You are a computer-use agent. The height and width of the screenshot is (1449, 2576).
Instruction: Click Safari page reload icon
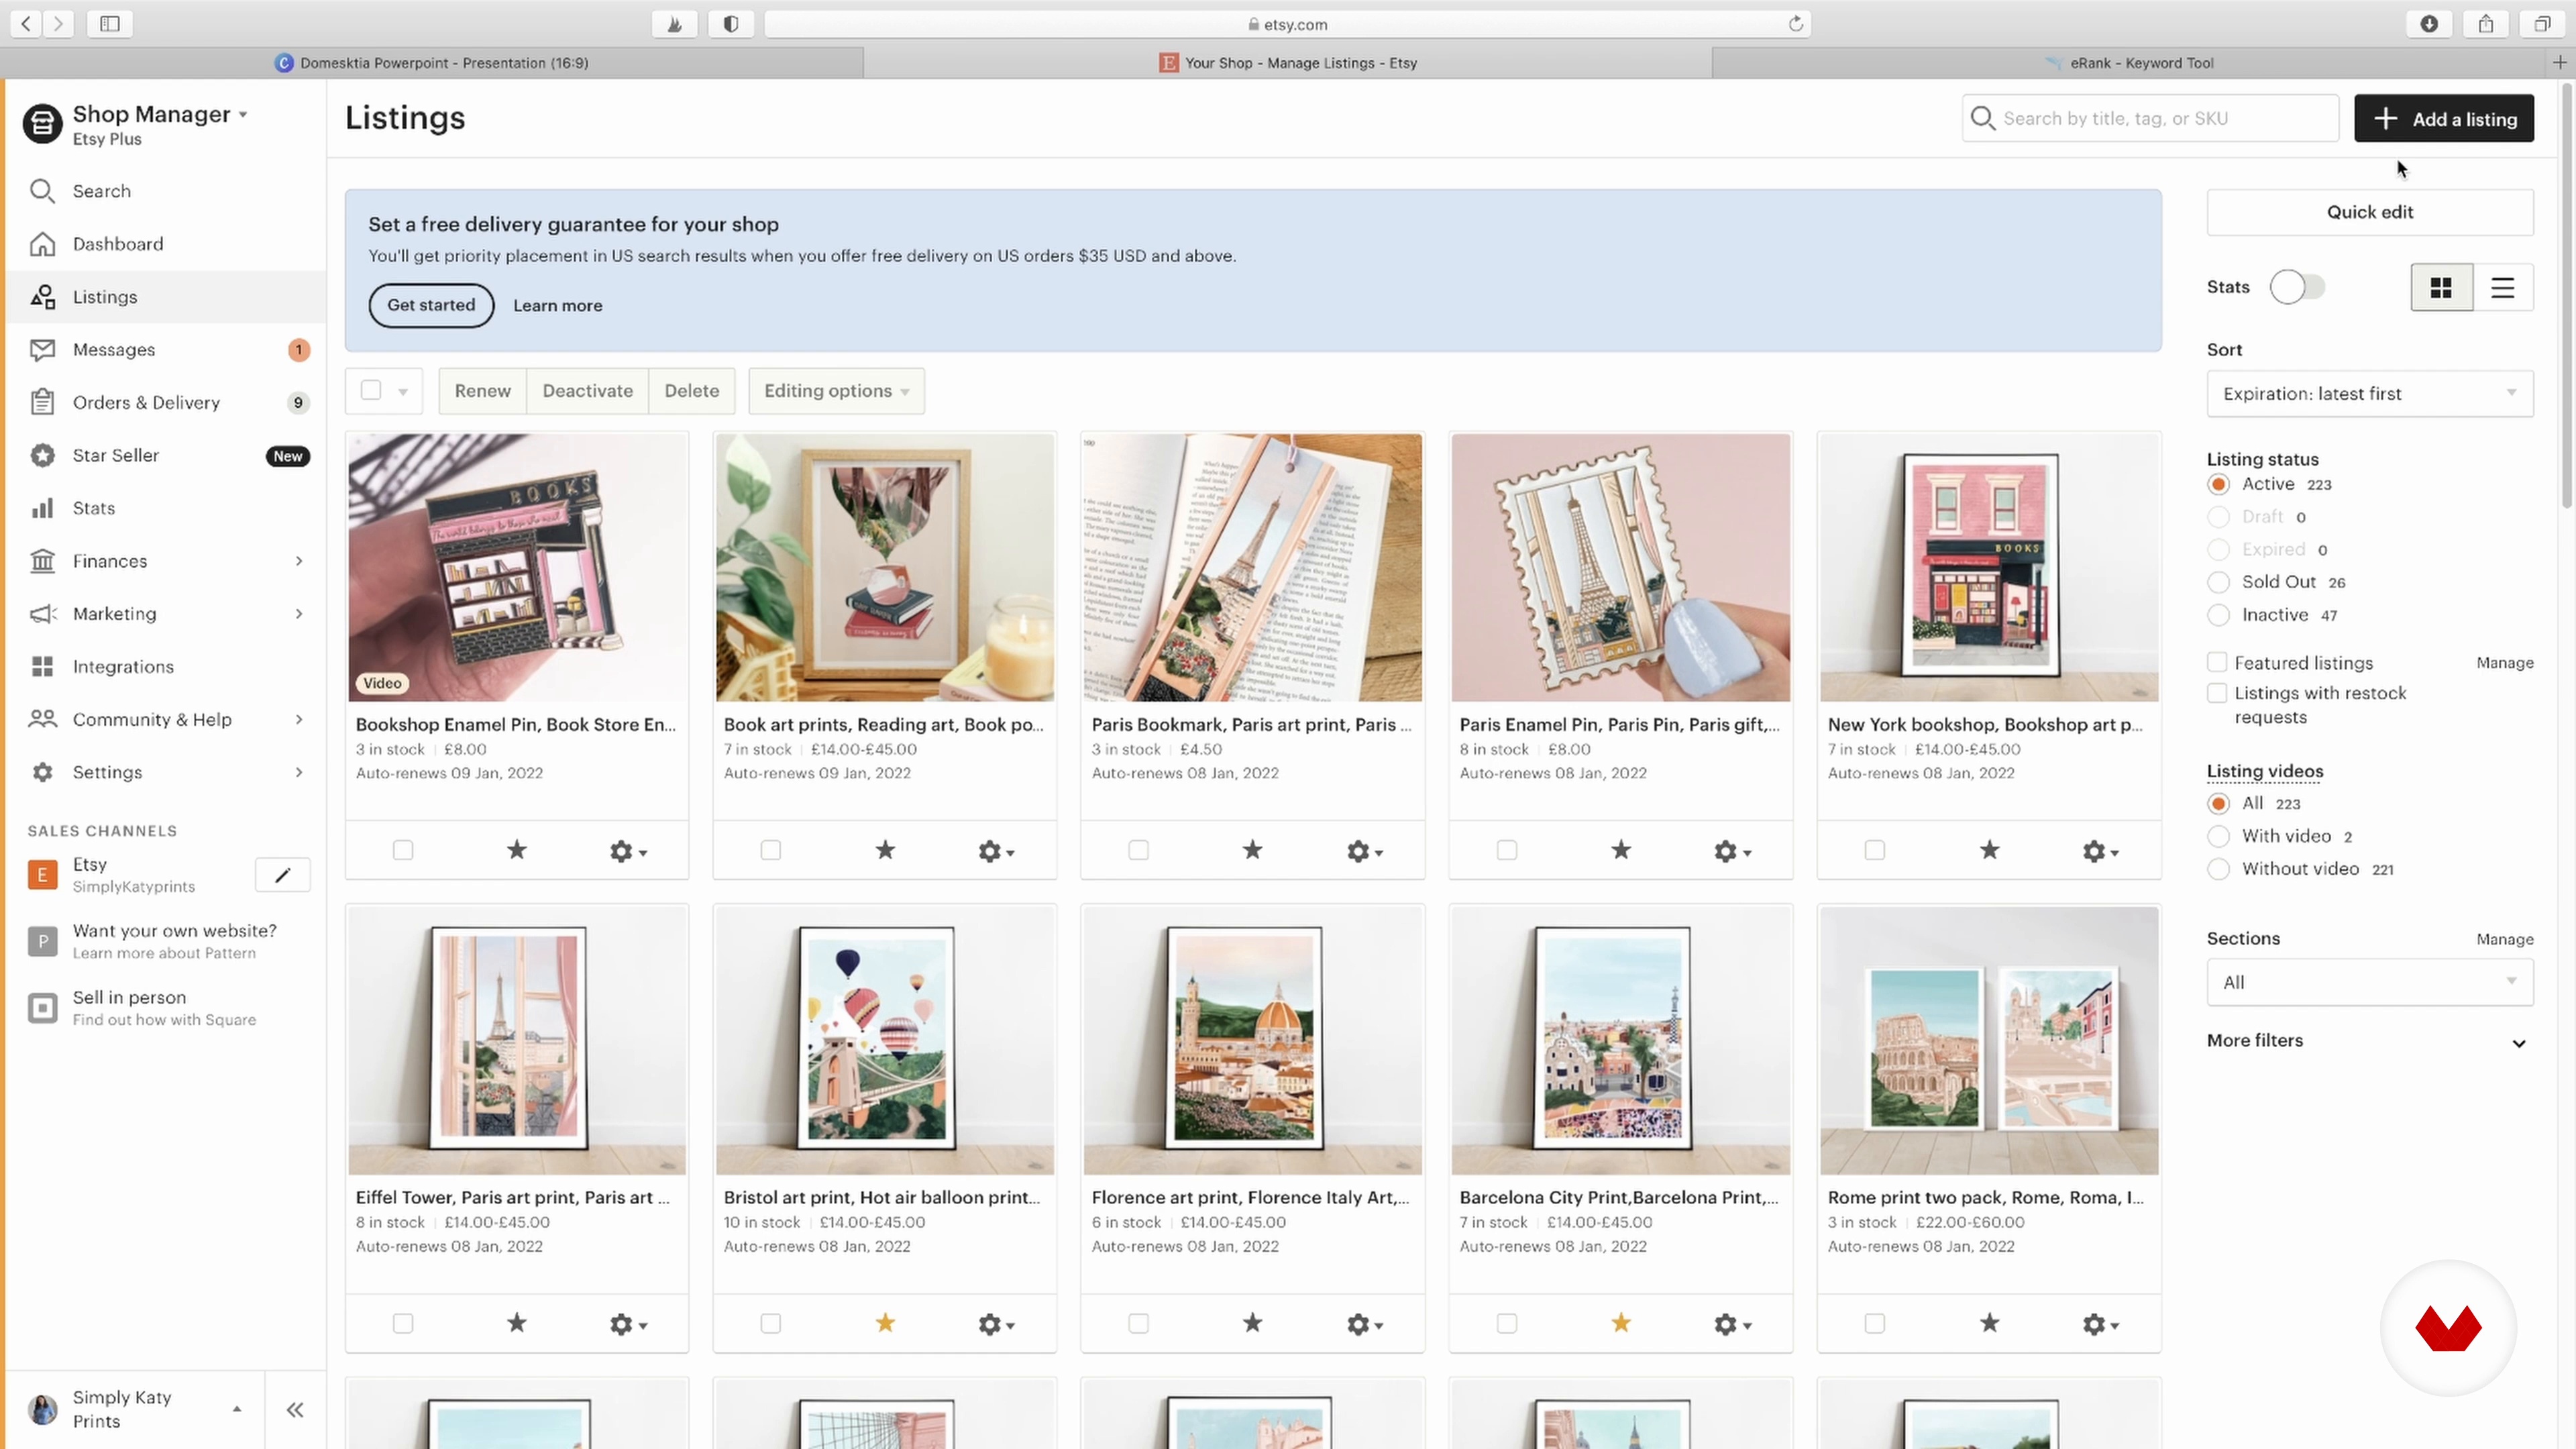click(x=1796, y=24)
